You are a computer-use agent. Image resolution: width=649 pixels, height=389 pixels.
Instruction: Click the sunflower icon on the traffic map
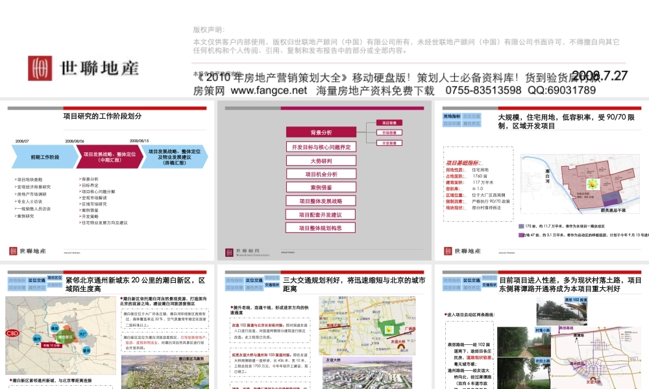[389, 330]
